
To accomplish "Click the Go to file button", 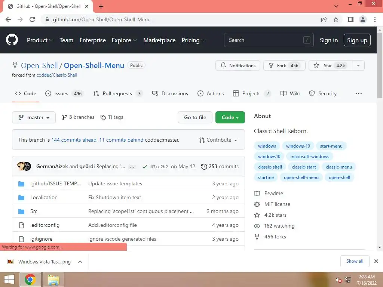I will point(195,117).
